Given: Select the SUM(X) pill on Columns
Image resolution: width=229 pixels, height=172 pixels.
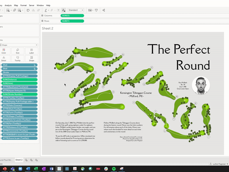Looking at the screenshot, I should (x=72, y=15).
